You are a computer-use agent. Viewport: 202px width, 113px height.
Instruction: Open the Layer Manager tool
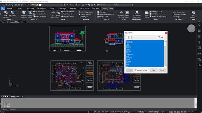pyautogui.click(x=6, y=14)
